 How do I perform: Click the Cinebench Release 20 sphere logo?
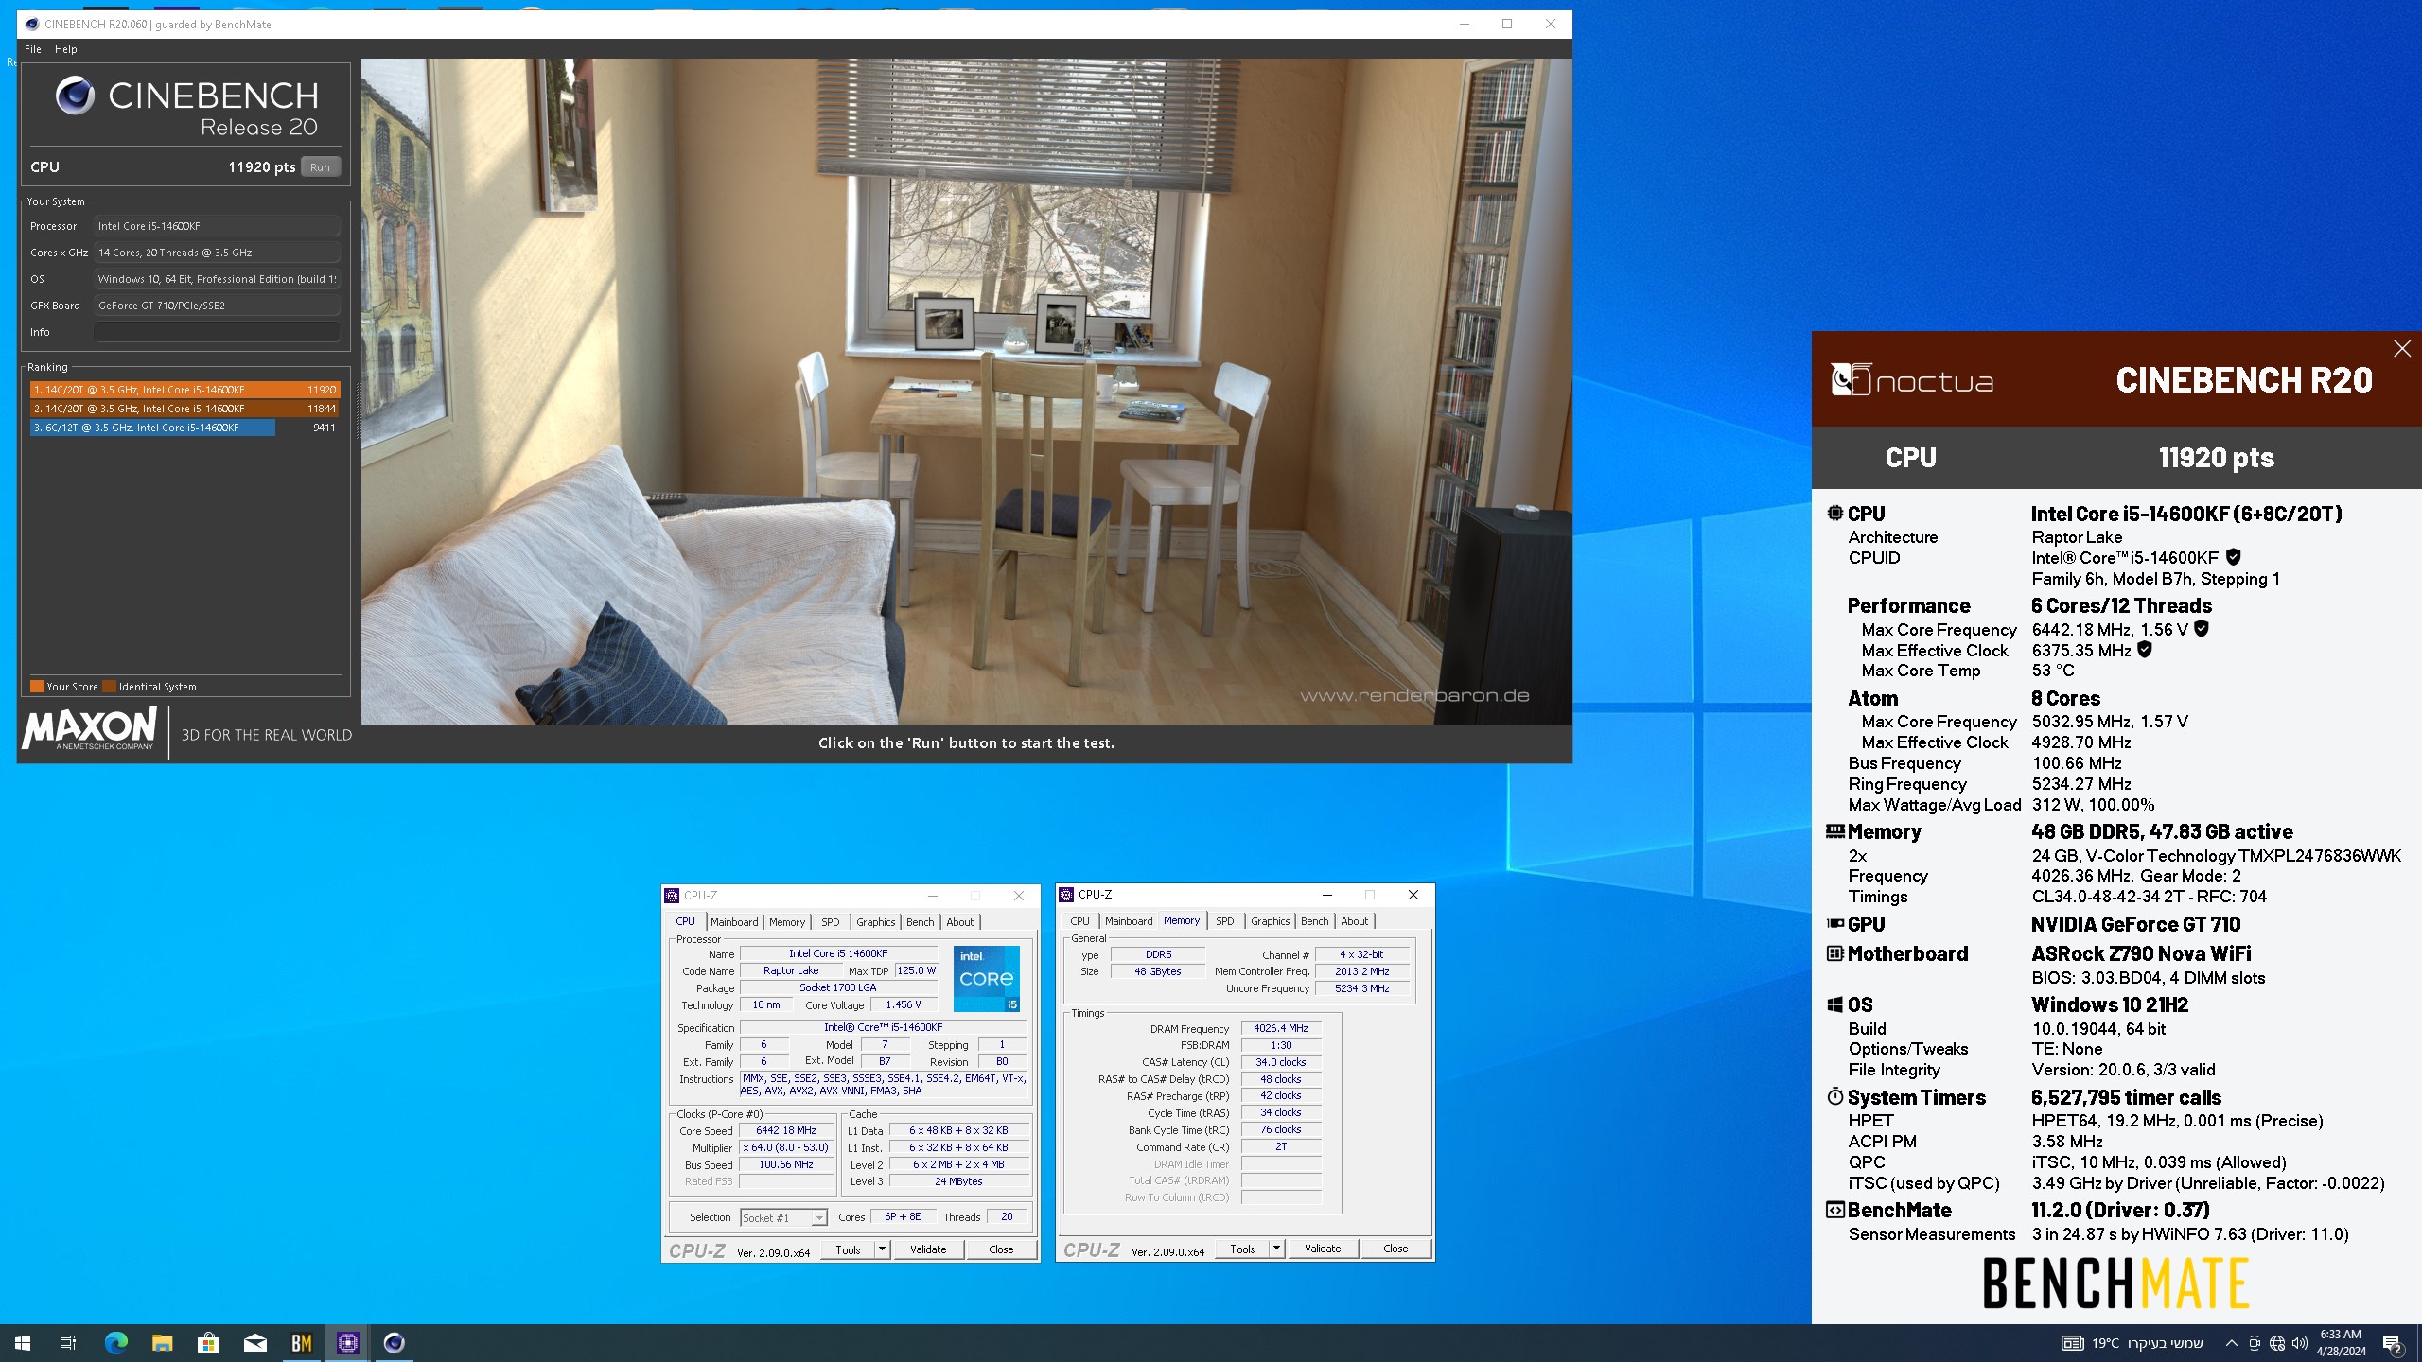pos(75,96)
